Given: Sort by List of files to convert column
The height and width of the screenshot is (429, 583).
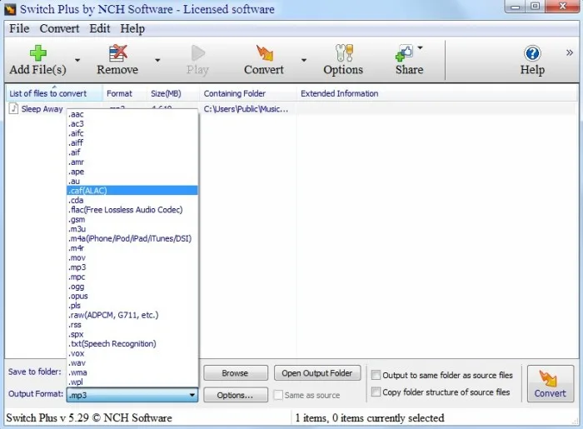Looking at the screenshot, I should coord(54,93).
